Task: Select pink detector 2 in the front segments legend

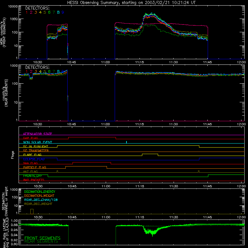Action: pos(31,12)
